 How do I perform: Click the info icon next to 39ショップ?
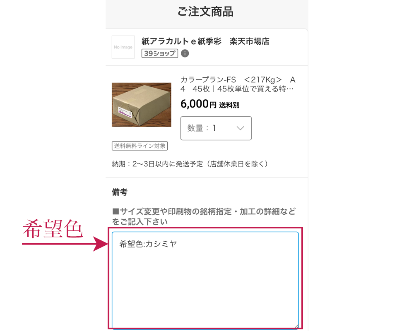185,53
